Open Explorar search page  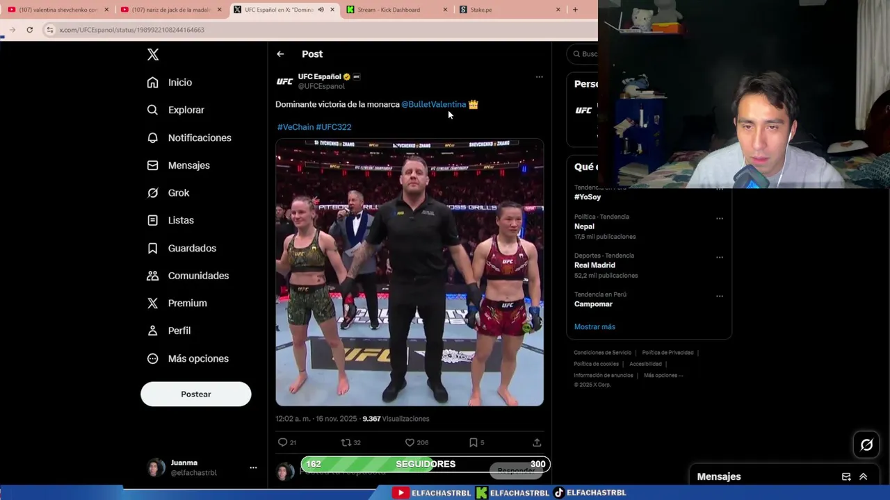coord(175,110)
